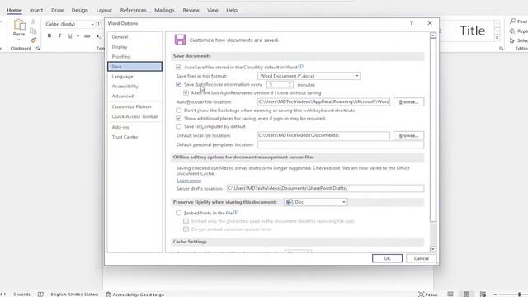This screenshot has height=297, width=528.
Task: Open the Styles pane launcher
Action: 501,49
